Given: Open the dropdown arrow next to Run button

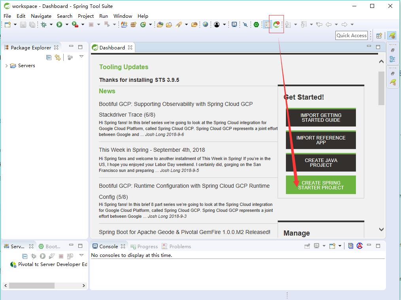Looking at the screenshot, I should (x=67, y=25).
